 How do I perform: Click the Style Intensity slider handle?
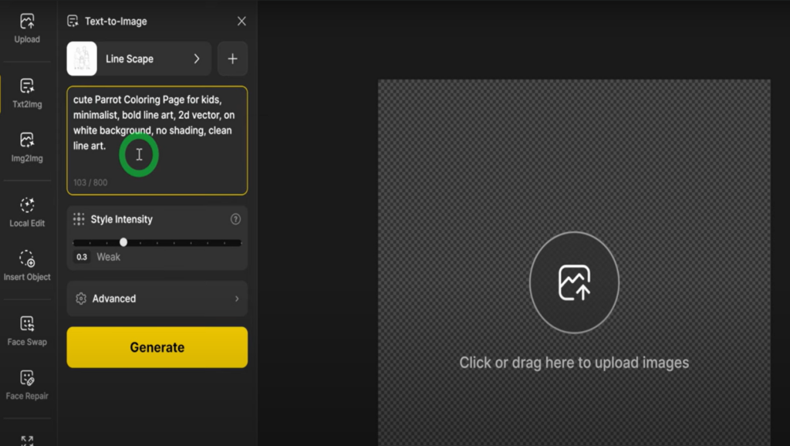click(123, 242)
